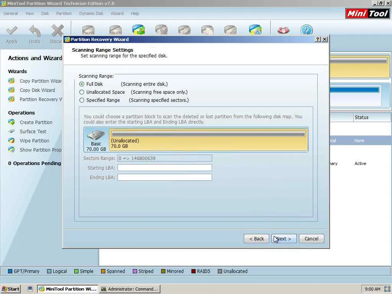Click the Partition Properties colored disk toolbar icon

255,29
